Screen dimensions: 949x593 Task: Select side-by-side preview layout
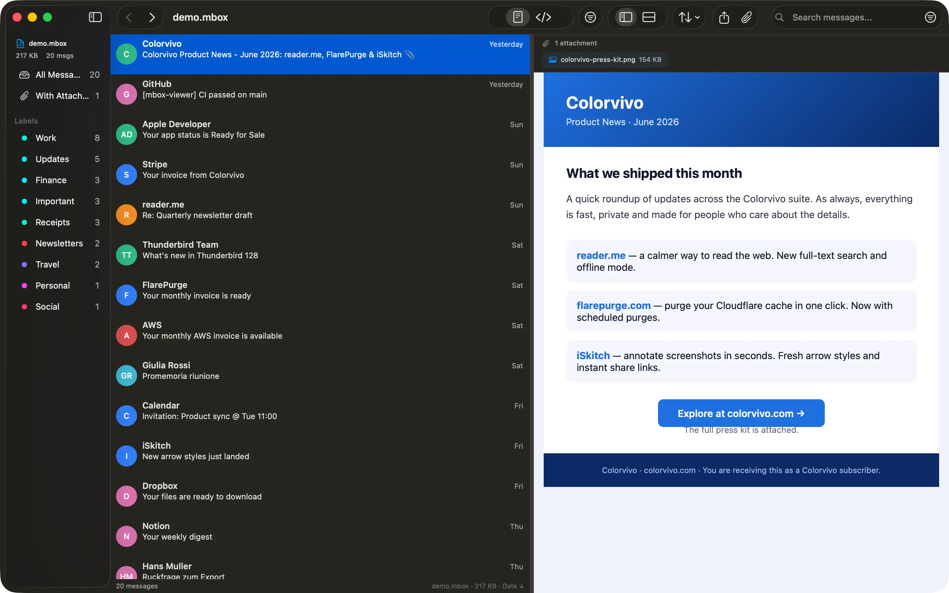626,17
